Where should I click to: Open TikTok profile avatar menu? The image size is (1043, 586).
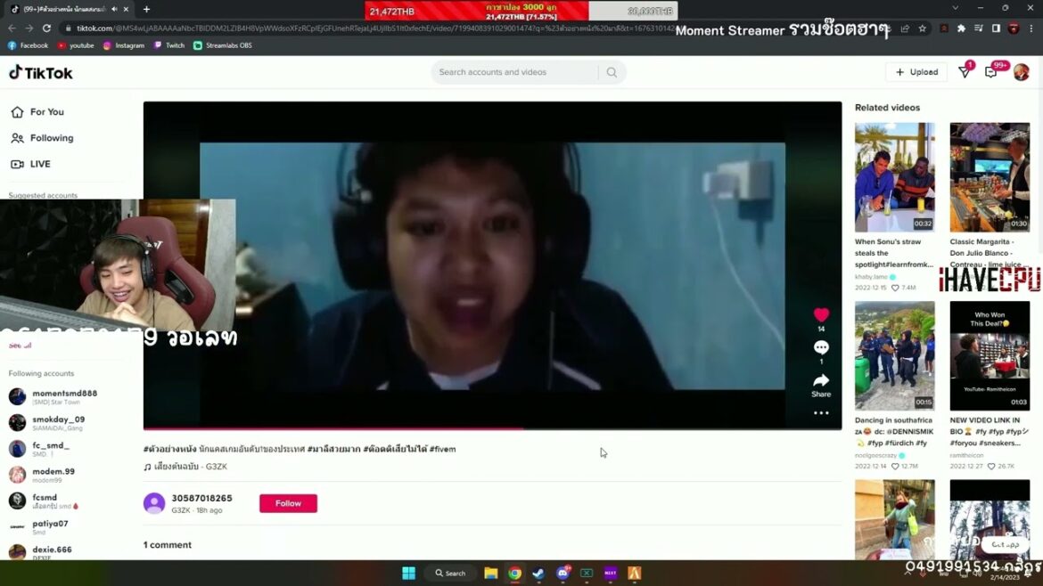1022,72
